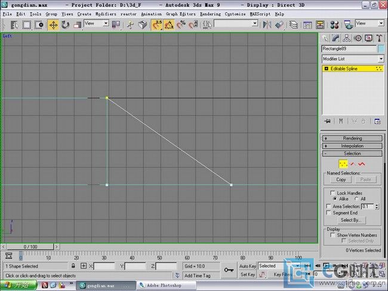Select the Alike radio button
Viewport: 388px width, 291px height.
click(x=335, y=198)
